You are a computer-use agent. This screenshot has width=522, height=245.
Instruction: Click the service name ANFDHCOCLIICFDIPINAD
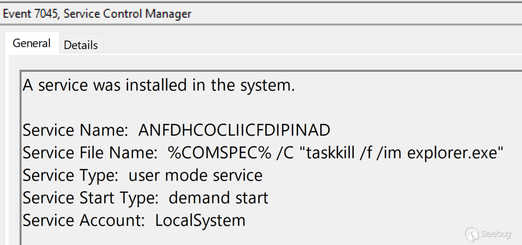tap(234, 130)
